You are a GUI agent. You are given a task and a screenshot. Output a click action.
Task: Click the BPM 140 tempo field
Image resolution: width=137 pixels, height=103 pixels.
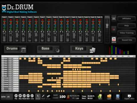(x=7, y=97)
